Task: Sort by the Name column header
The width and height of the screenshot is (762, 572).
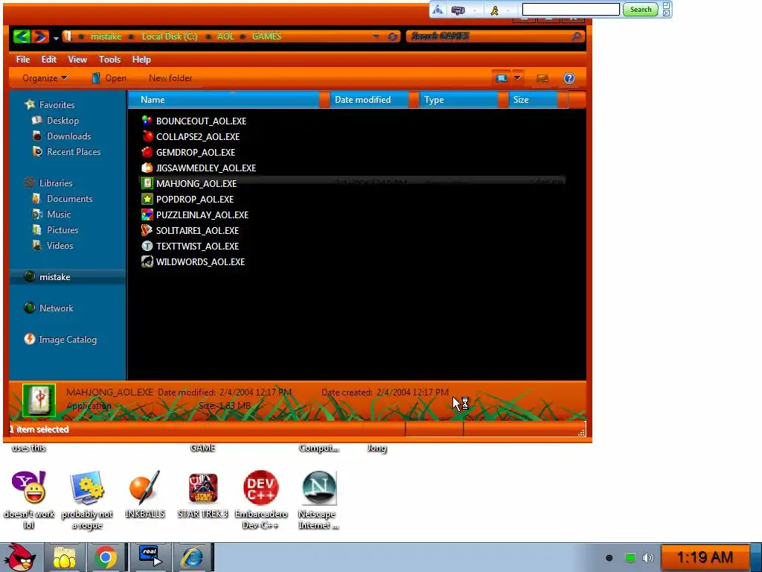Action: 223,100
